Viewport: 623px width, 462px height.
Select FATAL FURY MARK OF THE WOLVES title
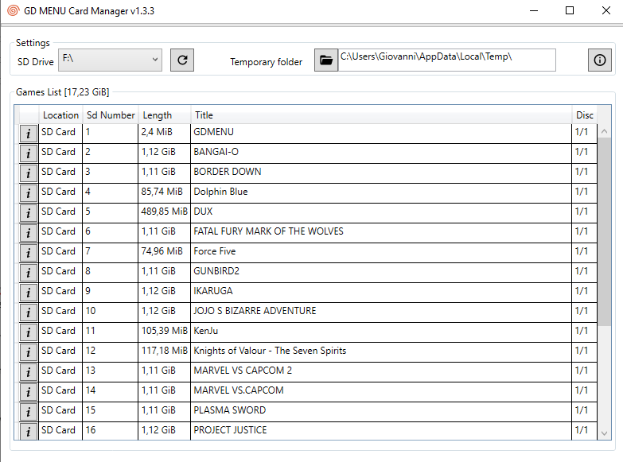(381, 233)
